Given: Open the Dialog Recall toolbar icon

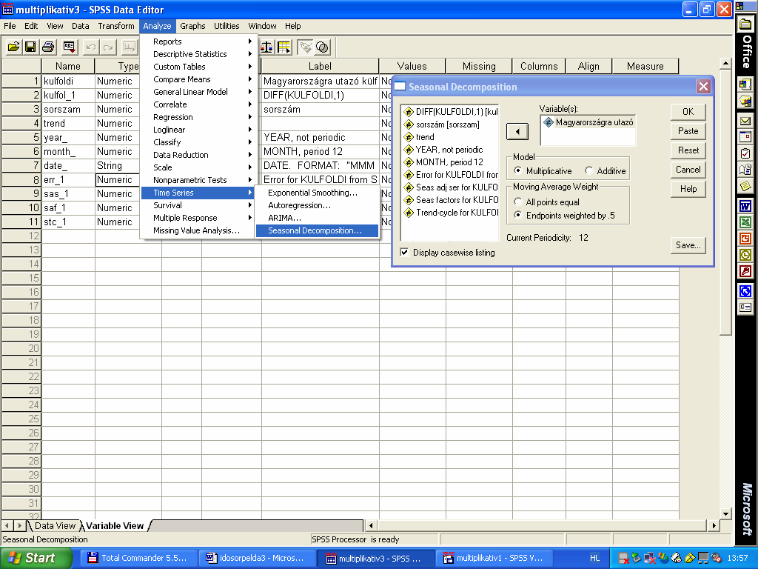Looking at the screenshot, I should (x=69, y=47).
